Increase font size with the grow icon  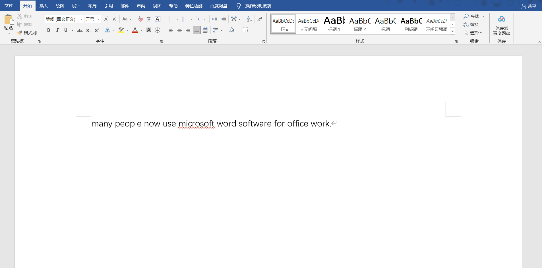click(x=106, y=19)
